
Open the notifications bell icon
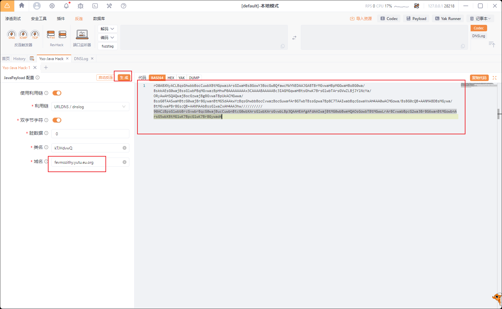click(x=66, y=6)
